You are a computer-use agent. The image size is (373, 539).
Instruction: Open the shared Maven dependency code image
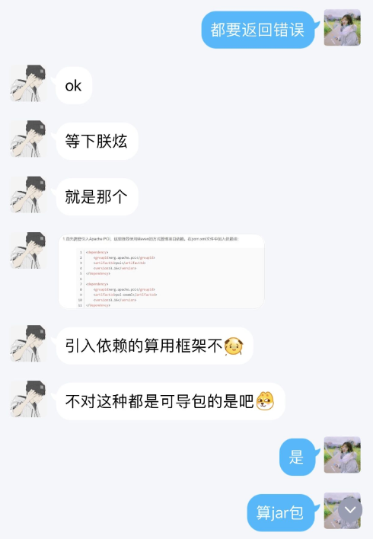161,271
